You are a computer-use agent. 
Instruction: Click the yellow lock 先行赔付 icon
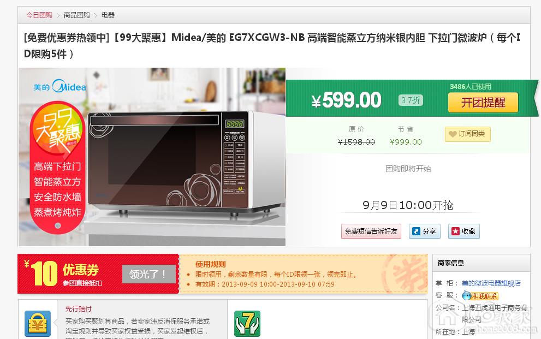point(38,324)
